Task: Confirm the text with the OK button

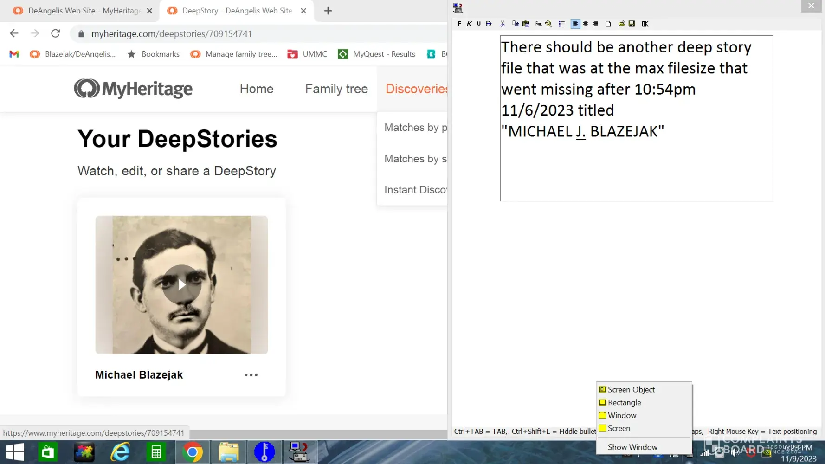Action: tap(645, 24)
